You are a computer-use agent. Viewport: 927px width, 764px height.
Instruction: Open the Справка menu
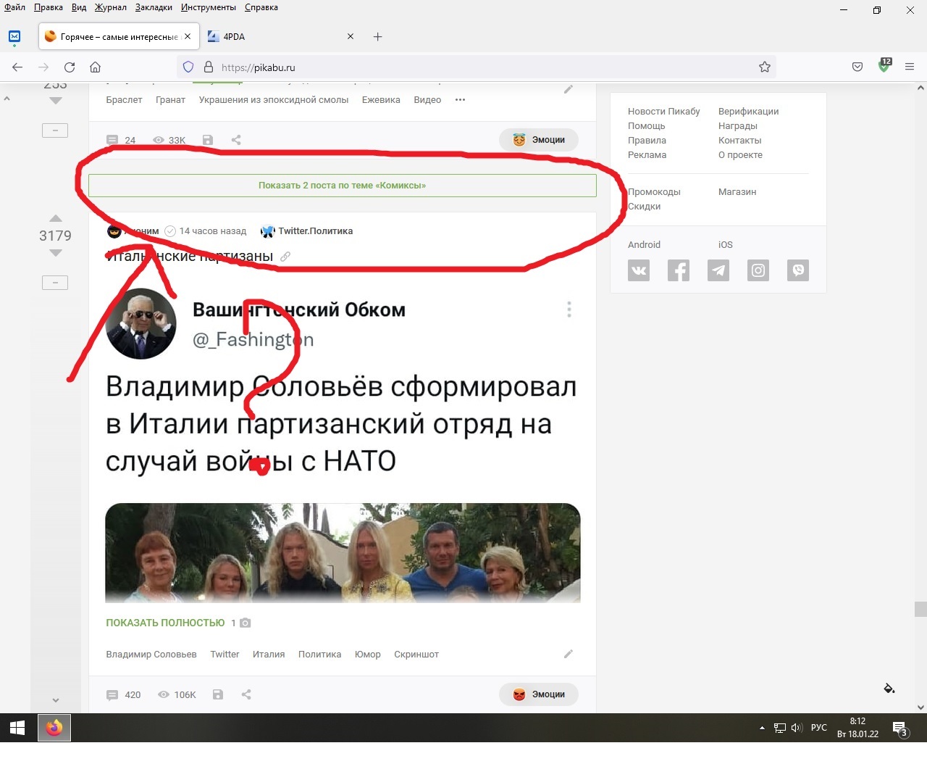[x=261, y=7]
